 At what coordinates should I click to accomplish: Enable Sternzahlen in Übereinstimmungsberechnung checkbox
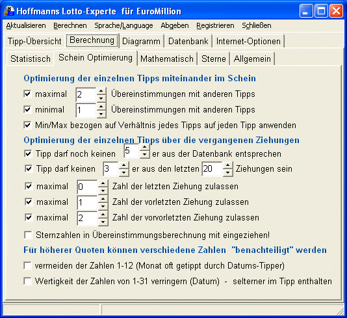tap(28, 235)
